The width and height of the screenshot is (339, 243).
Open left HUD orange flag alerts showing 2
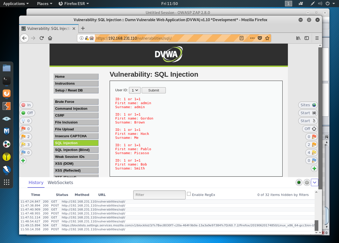pos(26,137)
